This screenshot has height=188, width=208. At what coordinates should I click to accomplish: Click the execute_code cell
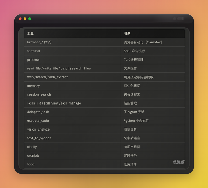pyautogui.click(x=72, y=121)
